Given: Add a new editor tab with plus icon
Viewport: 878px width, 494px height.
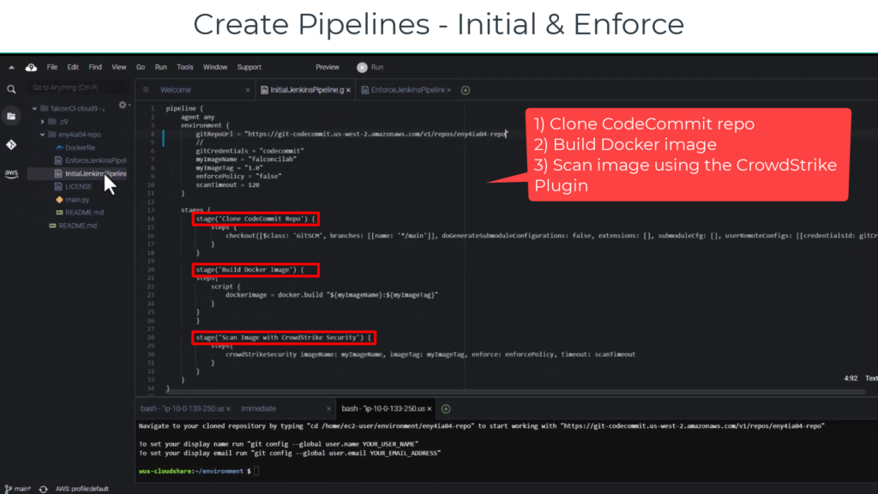Looking at the screenshot, I should (x=466, y=90).
